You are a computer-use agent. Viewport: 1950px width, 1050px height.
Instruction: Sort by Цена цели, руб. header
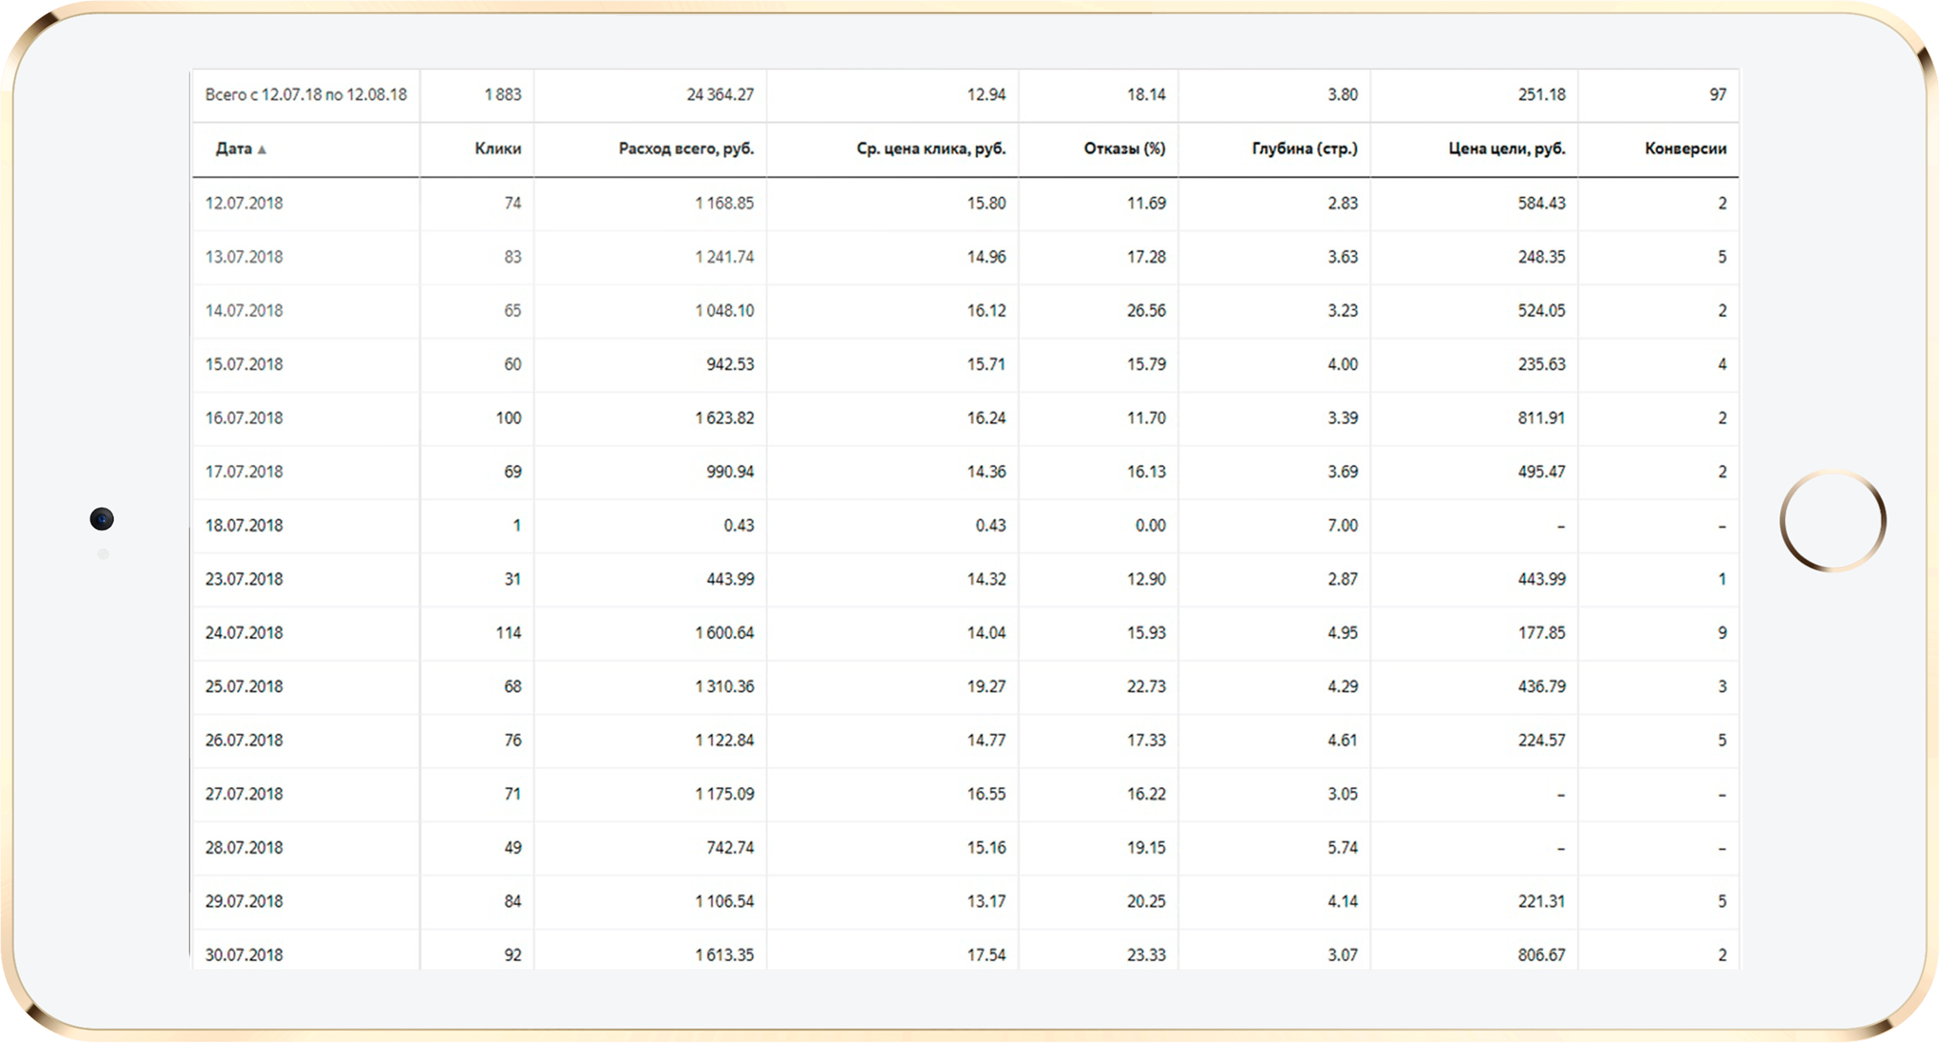click(x=1506, y=149)
